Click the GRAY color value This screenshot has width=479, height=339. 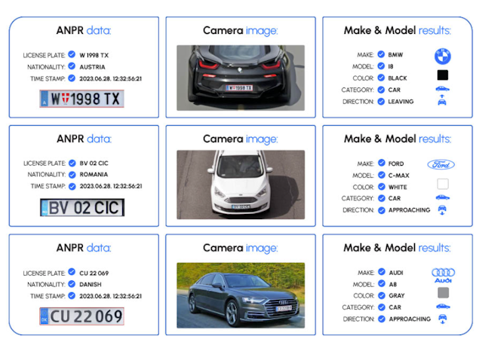coord(397,295)
